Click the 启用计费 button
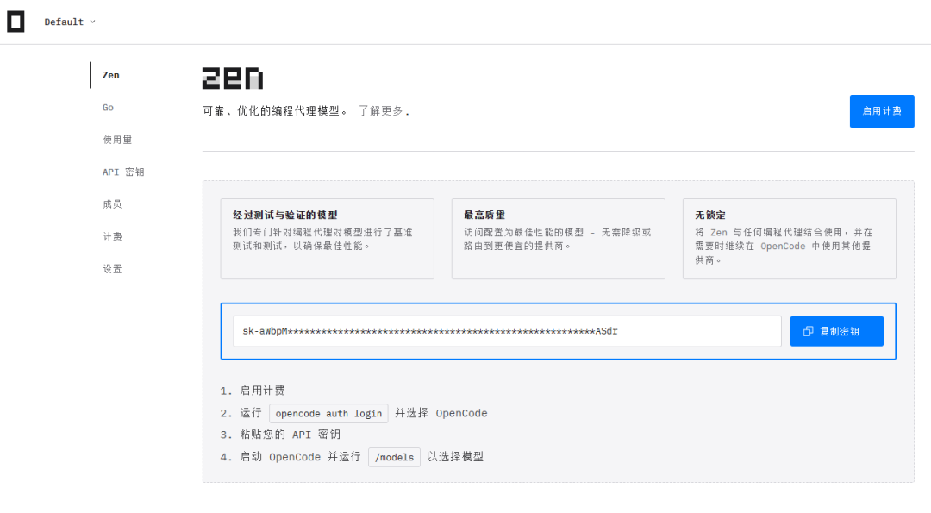 point(882,111)
